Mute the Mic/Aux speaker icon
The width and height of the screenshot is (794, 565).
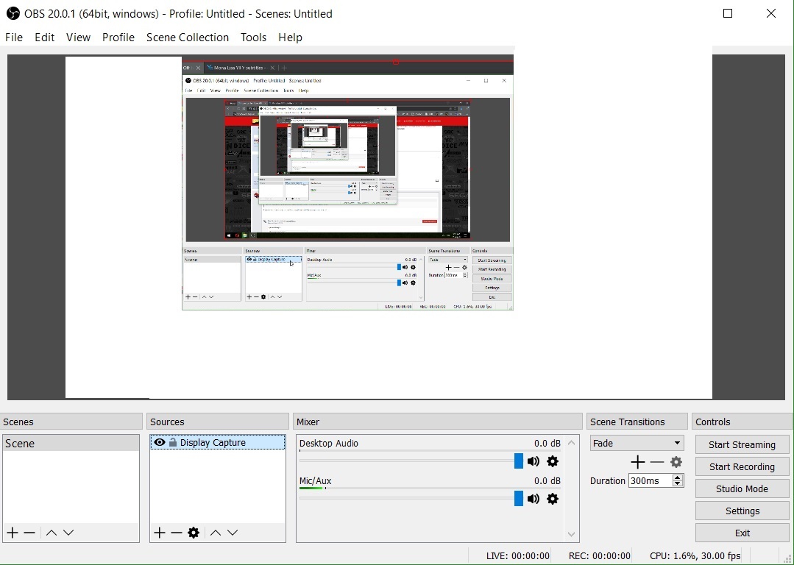coord(534,499)
